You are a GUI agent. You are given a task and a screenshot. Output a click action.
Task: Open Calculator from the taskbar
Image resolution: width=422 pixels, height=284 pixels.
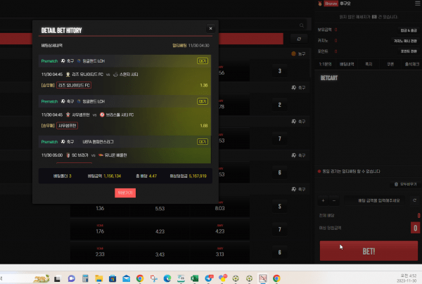85,278
